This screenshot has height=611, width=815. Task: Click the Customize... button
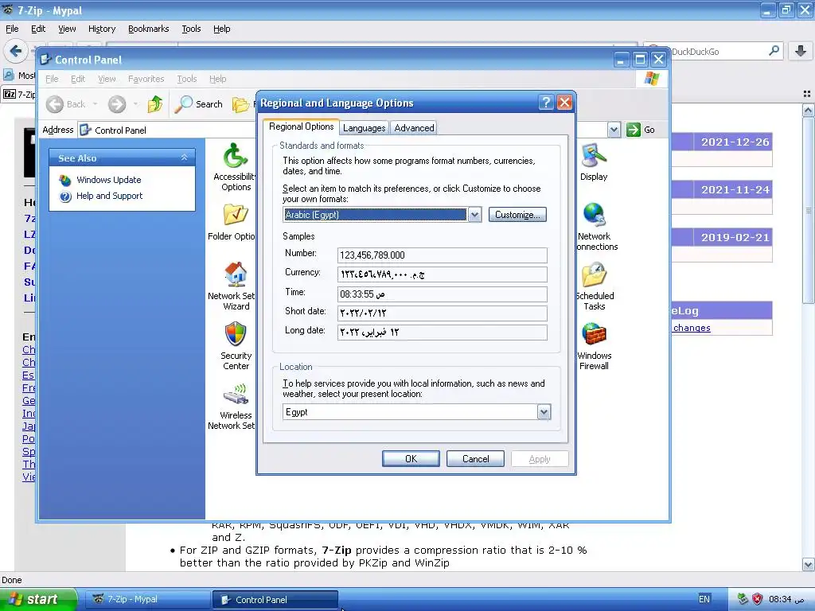517,215
